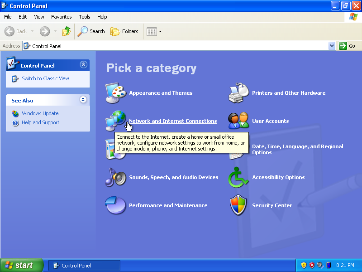Click the Start button on the taskbar
Screen dimensions: 362x272
(22, 265)
